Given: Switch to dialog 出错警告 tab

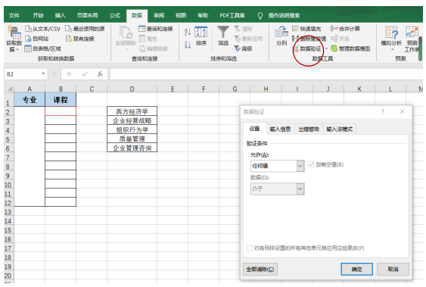Looking at the screenshot, I should point(309,129).
